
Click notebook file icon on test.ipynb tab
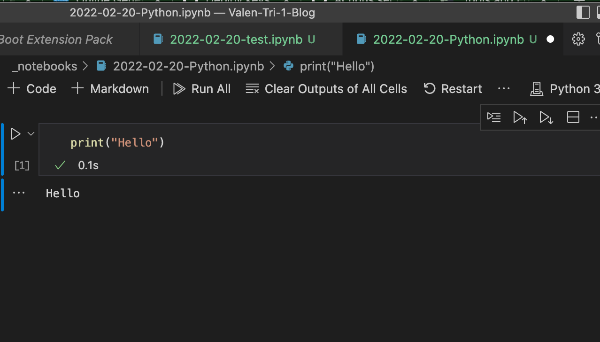tap(159, 39)
